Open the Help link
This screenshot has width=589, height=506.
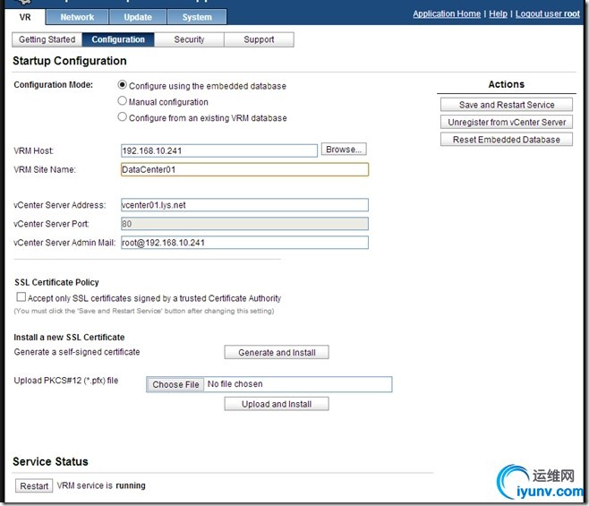(x=498, y=14)
